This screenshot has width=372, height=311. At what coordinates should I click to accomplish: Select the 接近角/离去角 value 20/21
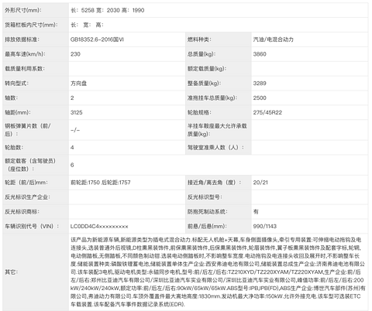pyautogui.click(x=260, y=183)
